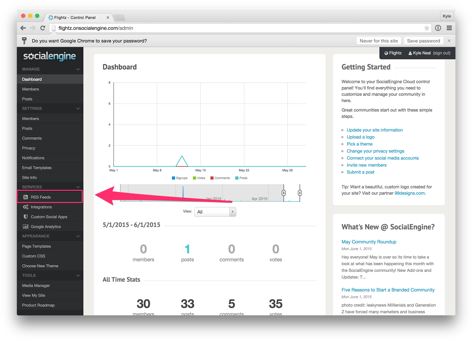Click Save password button
This screenshot has height=341, width=472.
pos(423,41)
